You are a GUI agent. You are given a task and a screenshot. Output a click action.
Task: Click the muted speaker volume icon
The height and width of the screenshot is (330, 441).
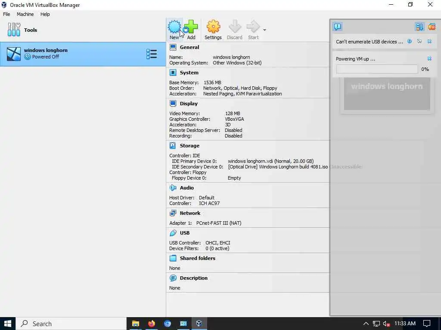[x=386, y=324]
